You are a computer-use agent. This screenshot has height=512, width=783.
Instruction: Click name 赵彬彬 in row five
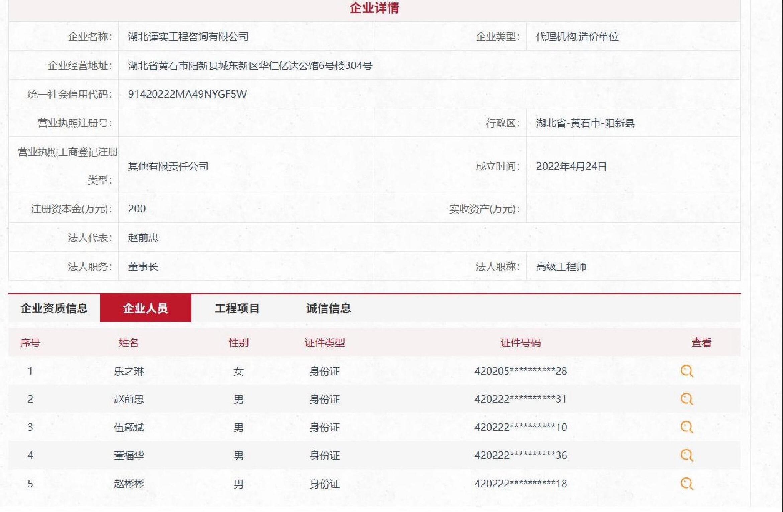tap(129, 484)
